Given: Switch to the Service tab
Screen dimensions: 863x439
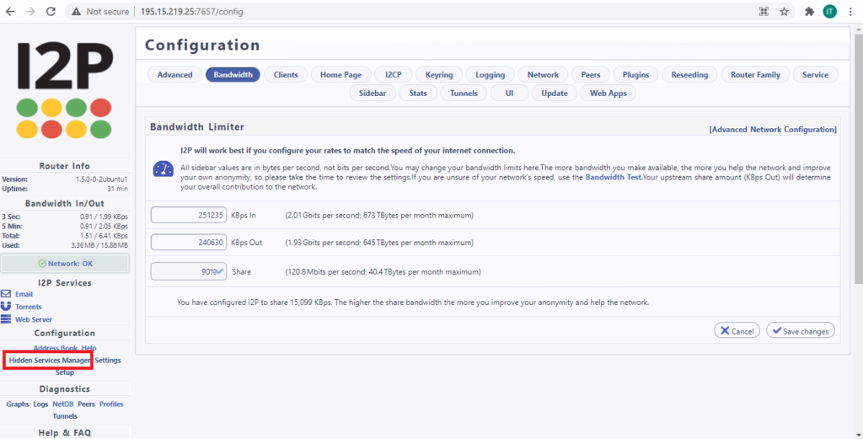Looking at the screenshot, I should coord(815,75).
